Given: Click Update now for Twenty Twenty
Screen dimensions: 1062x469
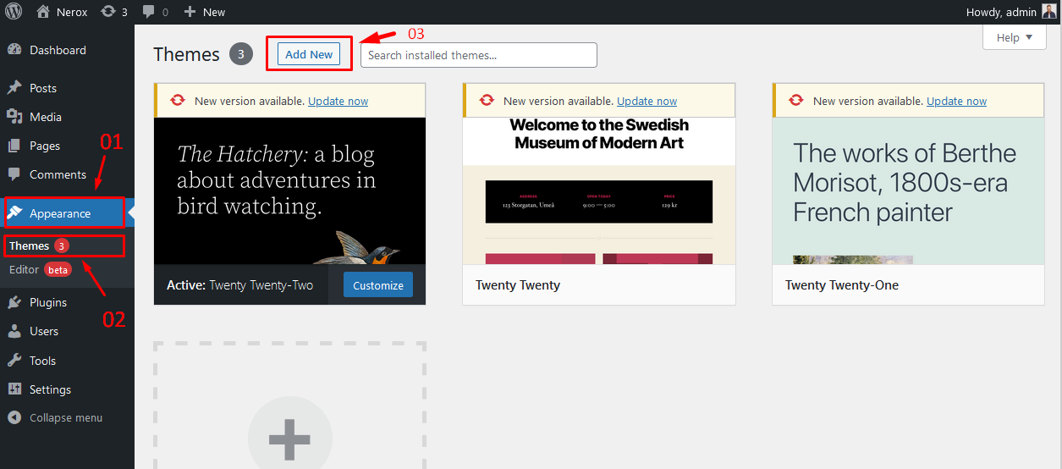Looking at the screenshot, I should 647,101.
